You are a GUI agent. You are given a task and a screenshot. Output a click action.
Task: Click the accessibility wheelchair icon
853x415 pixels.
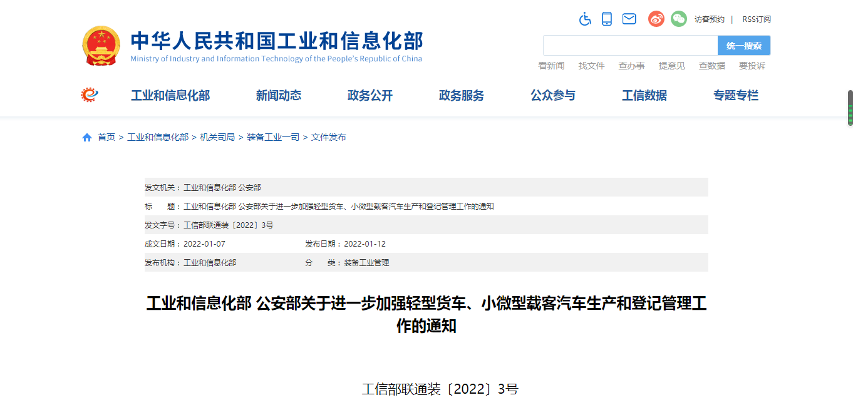click(x=585, y=19)
